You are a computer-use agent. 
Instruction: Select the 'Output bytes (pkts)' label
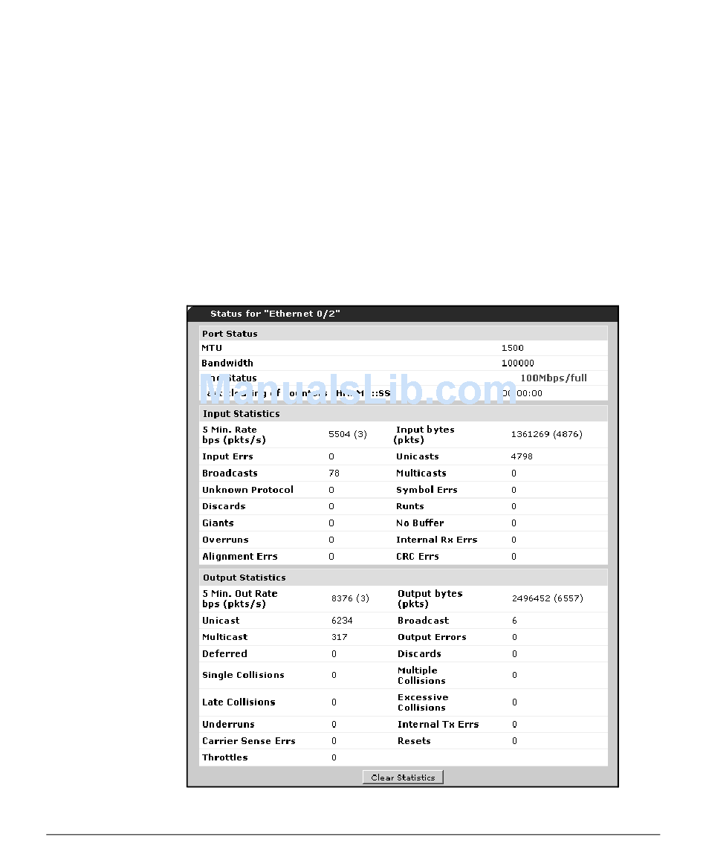[x=430, y=598]
